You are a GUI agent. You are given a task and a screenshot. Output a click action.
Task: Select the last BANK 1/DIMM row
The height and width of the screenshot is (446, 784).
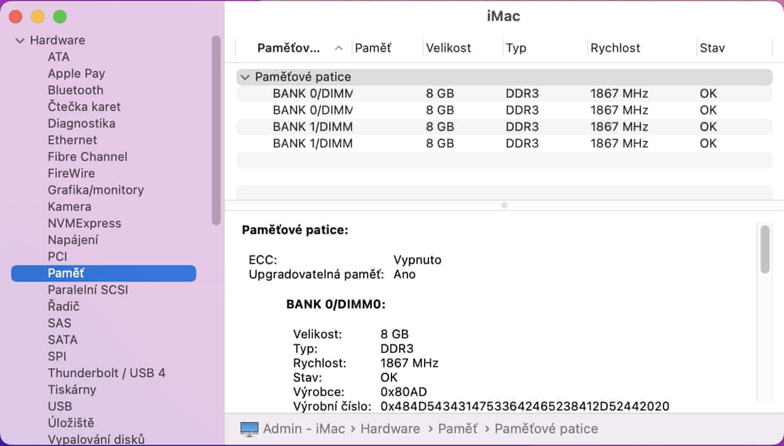coord(313,144)
